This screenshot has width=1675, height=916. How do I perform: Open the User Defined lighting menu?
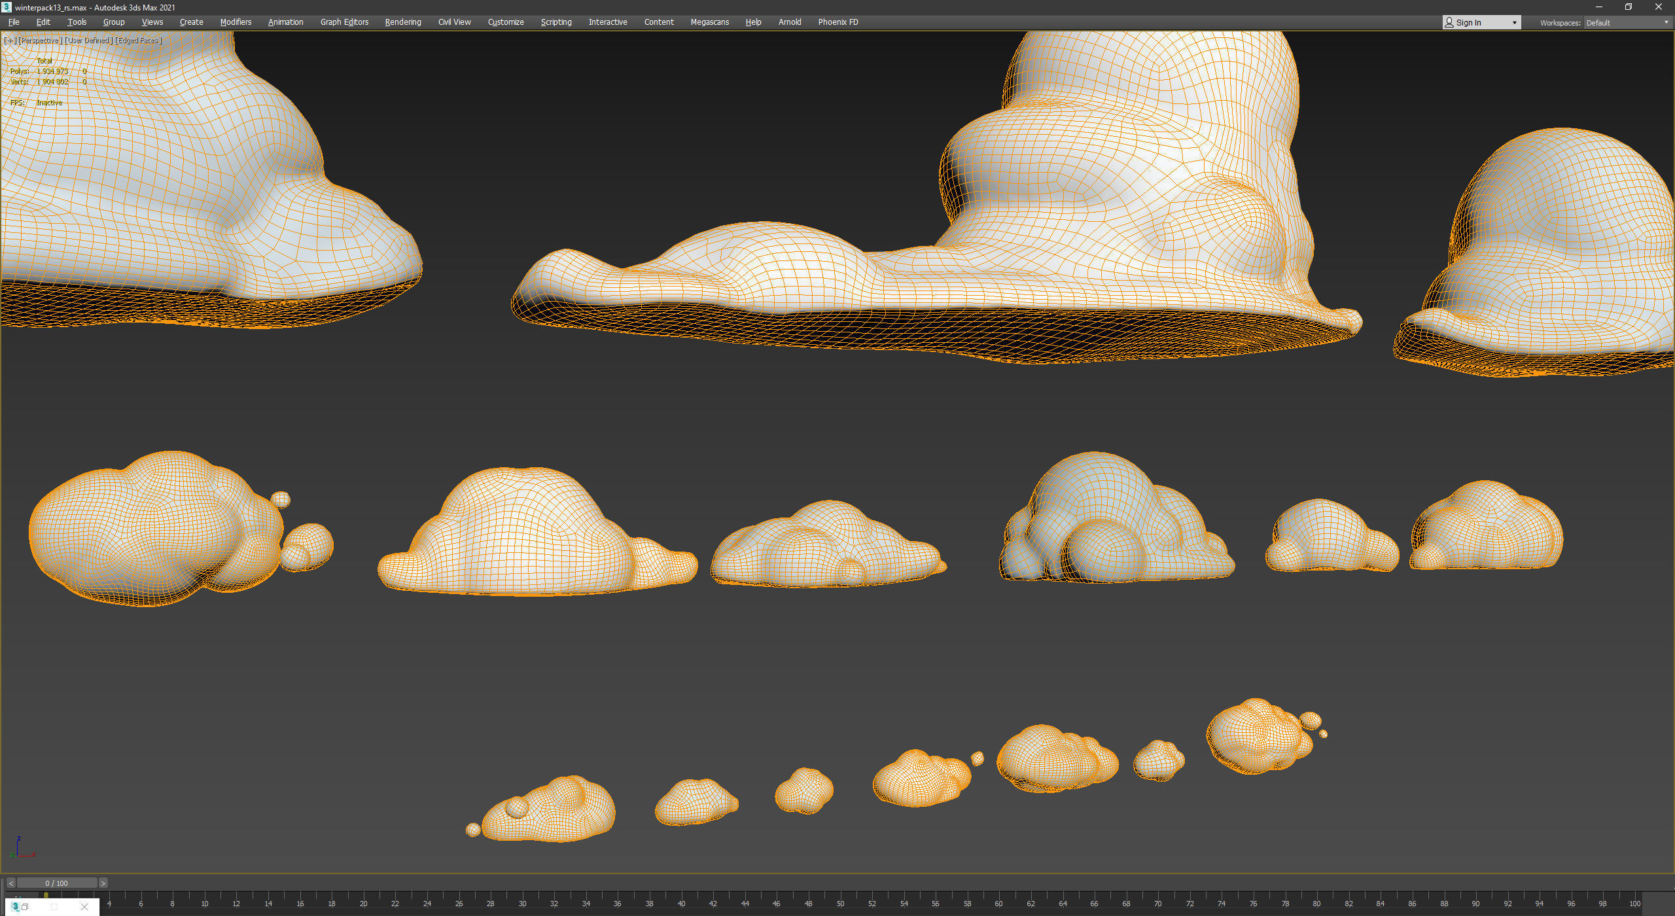pos(88,41)
